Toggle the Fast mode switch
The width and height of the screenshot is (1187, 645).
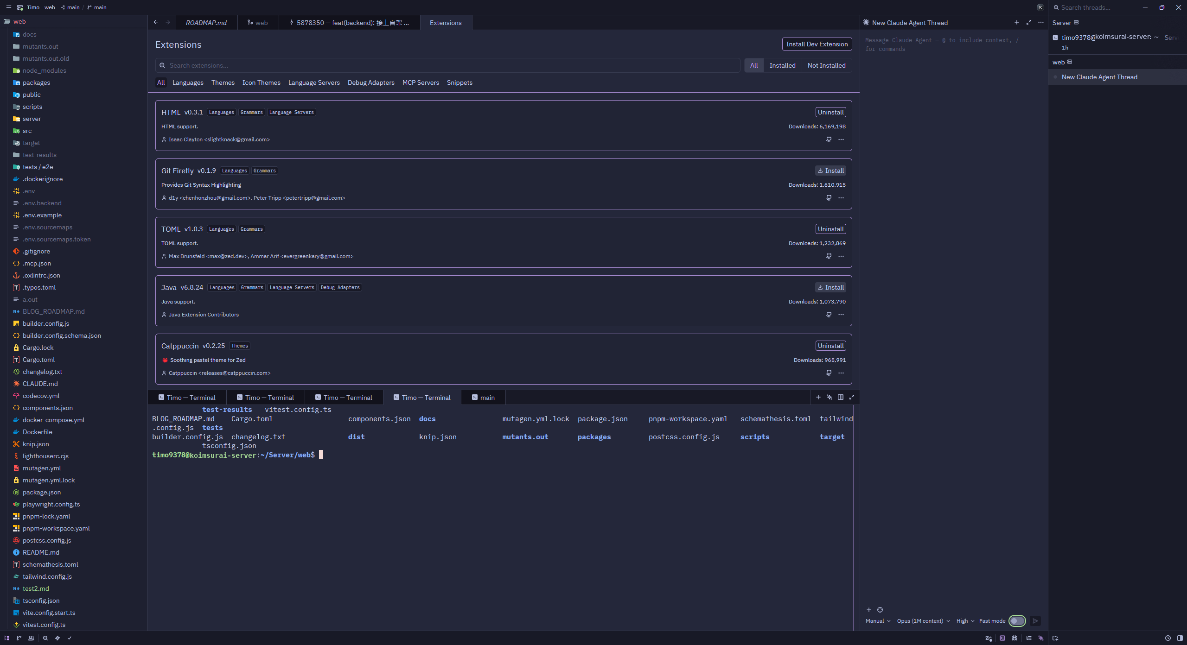(x=1017, y=621)
